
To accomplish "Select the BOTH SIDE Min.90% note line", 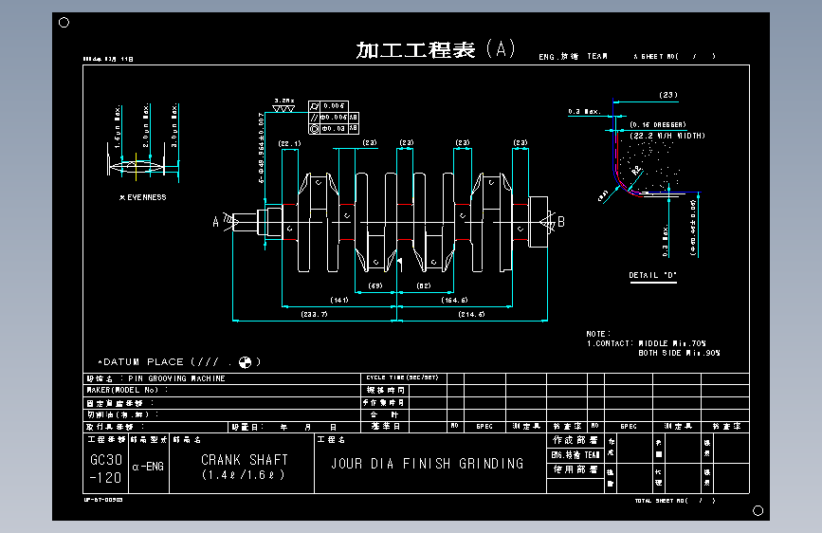I will (x=679, y=353).
